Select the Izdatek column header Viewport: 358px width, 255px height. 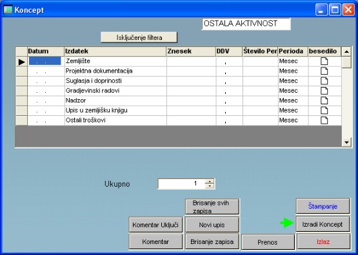point(115,52)
